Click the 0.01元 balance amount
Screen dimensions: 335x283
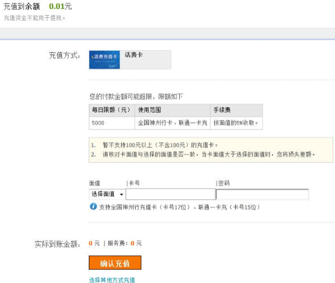pos(60,7)
